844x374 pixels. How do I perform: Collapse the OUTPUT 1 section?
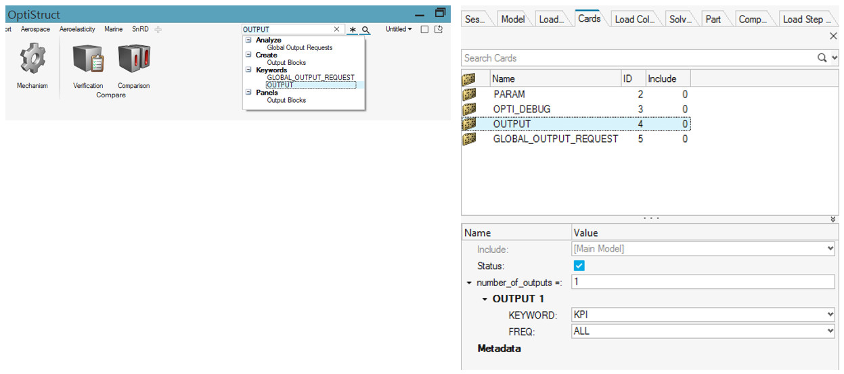[x=485, y=299]
